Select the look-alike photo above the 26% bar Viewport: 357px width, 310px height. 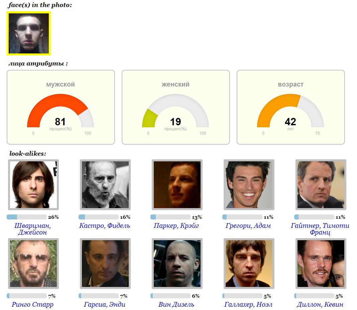[33, 185]
